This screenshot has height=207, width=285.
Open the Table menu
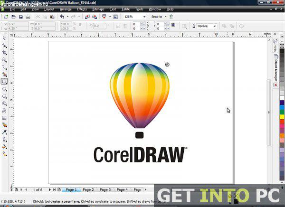[125, 9]
